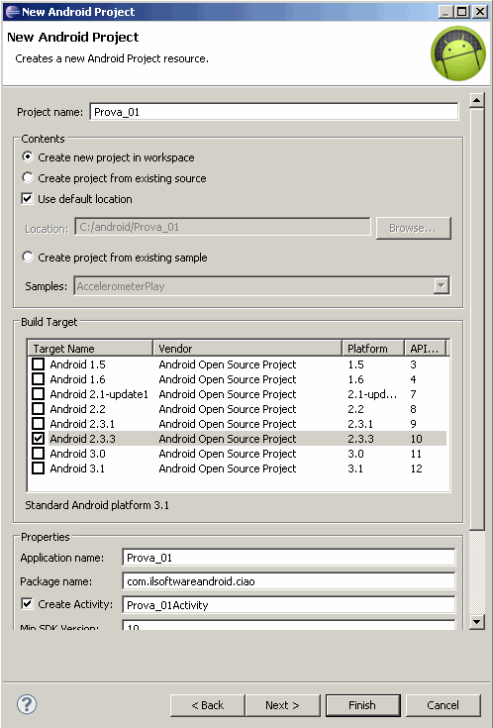
Task: Click the Next button
Action: pos(283,705)
